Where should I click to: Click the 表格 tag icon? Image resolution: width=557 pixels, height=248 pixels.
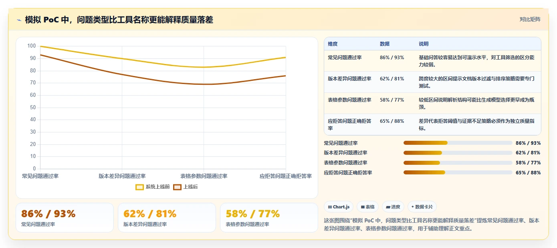(363, 207)
